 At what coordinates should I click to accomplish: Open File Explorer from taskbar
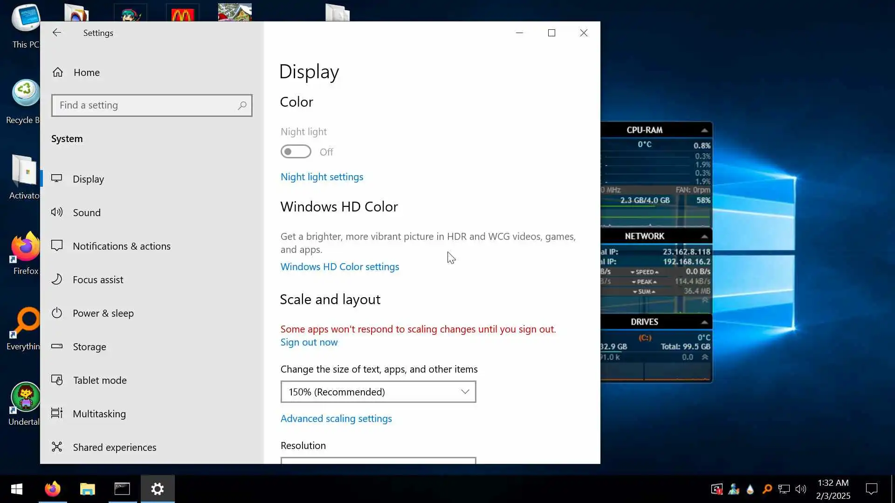[x=87, y=489]
